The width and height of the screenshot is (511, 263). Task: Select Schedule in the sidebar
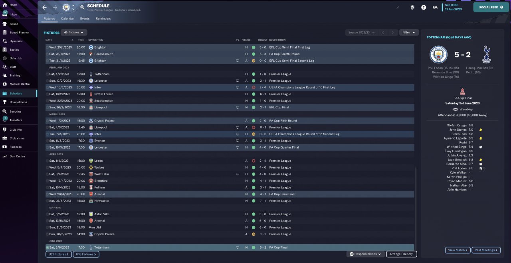coord(18,93)
